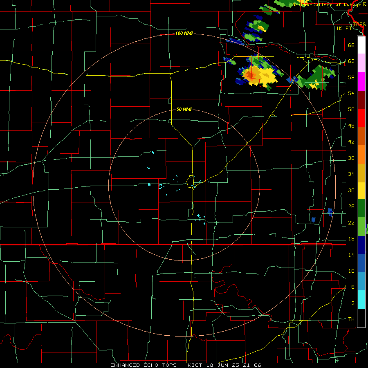Click the legend value "62"
This screenshot has height=368, width=368.
coord(351,61)
